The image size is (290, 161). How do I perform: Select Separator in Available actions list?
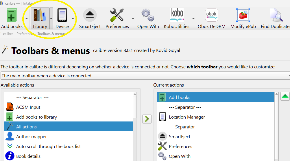pyautogui.click(x=69, y=97)
